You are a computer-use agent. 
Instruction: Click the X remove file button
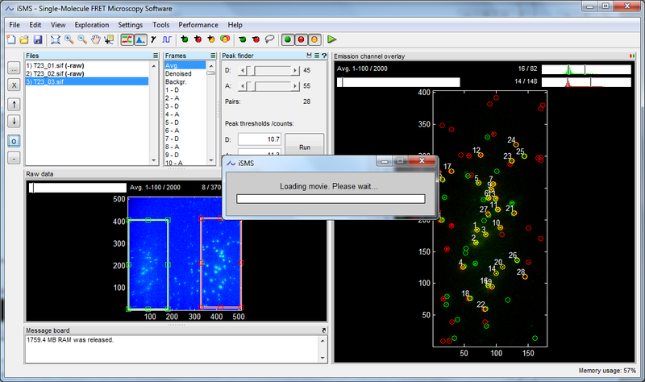click(x=13, y=85)
